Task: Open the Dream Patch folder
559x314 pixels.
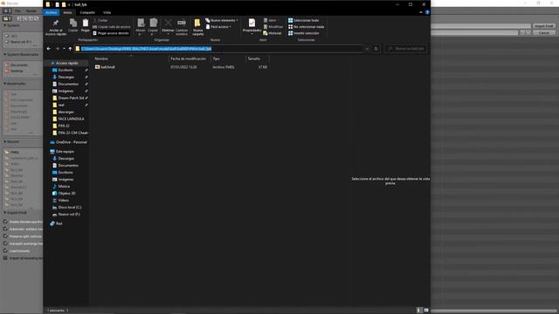Action: click(x=71, y=98)
